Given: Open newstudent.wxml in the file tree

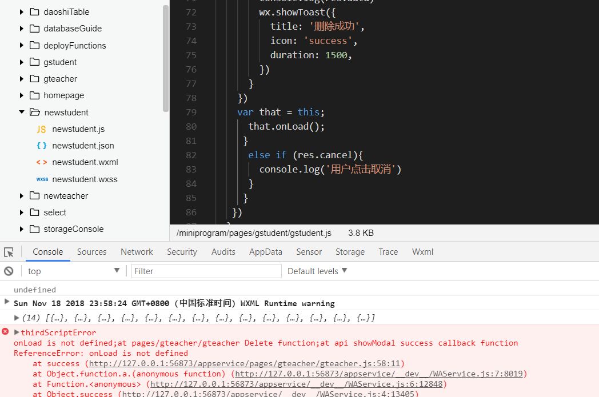Looking at the screenshot, I should click(x=85, y=162).
